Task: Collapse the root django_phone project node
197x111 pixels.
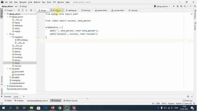Action: pos(5,14)
